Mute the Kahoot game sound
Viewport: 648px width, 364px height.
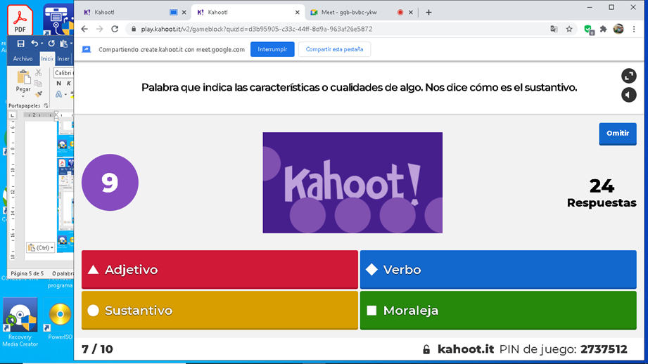pos(628,95)
